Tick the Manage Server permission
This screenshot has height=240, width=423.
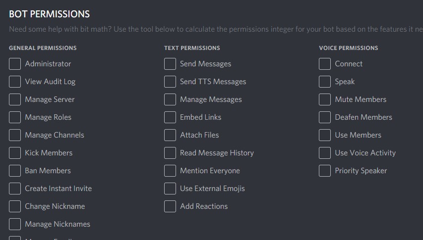(x=15, y=99)
